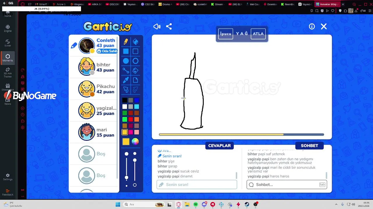Pick the black color swatch
This screenshot has height=209, width=373.
tap(125, 100)
